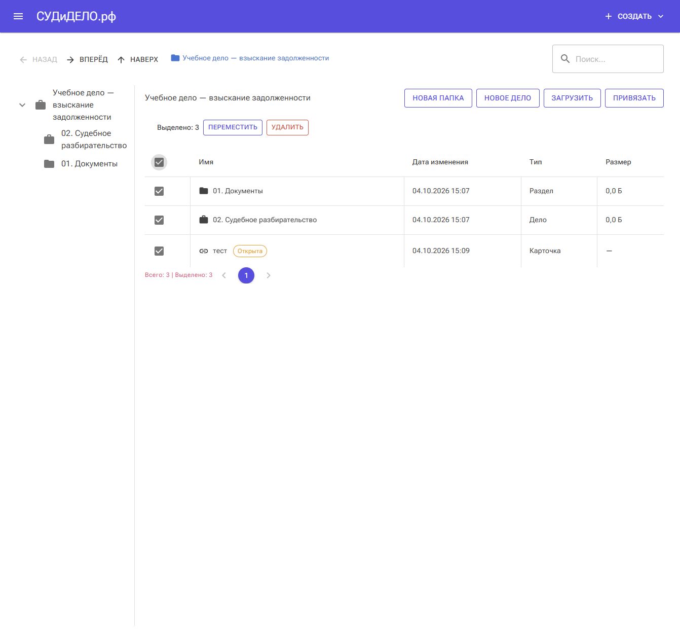Navigate forward with ВПЕРЁД
This screenshot has width=680, height=635.
(87, 59)
